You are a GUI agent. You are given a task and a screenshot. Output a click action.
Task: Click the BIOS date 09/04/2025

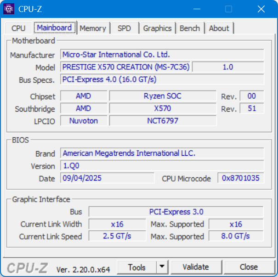[107, 178]
